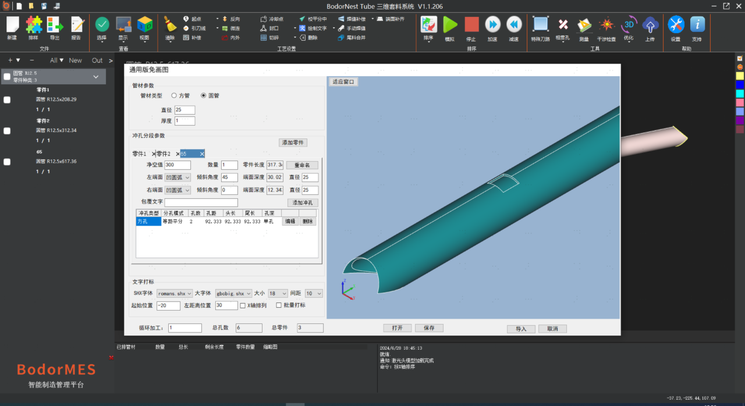The image size is (745, 406).
Task: Select the 方管 (Square tube) radio button
Action: coord(173,95)
